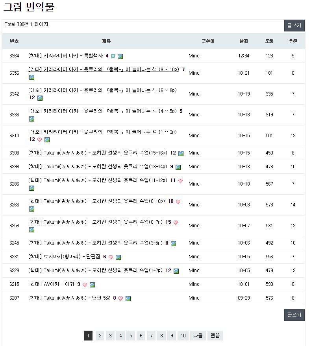Click the image icon on post 6308
Image resolution: width=311 pixels, height=346 pixels.
[x=181, y=153]
